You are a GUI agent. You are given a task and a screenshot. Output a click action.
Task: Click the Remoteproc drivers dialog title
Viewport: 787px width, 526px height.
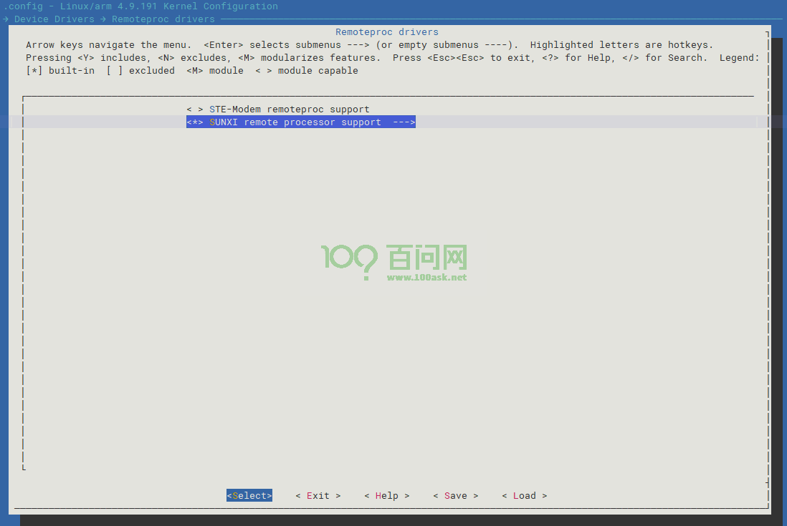[386, 32]
